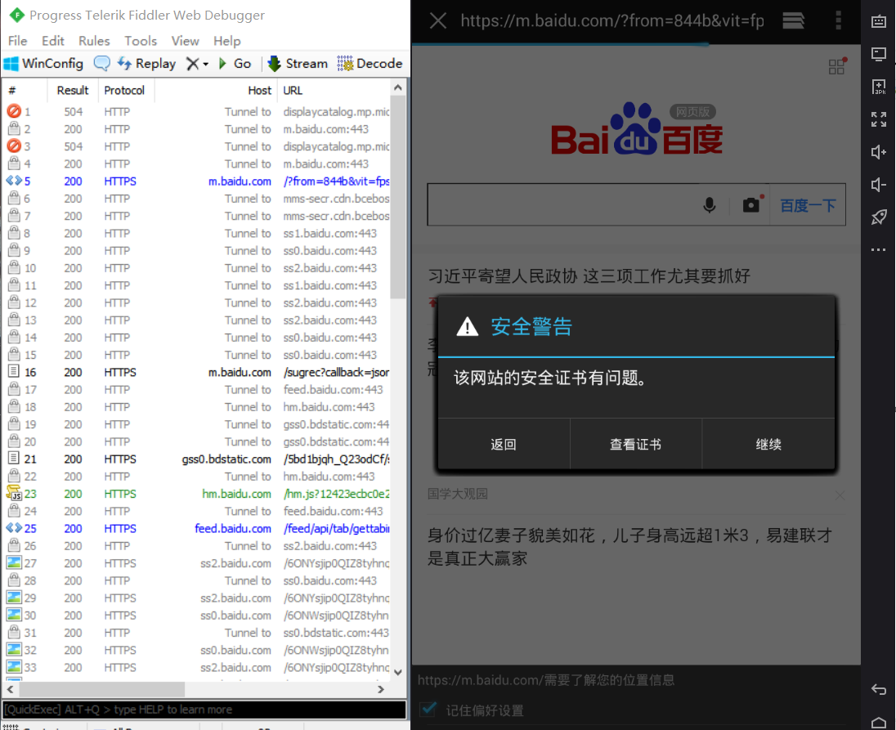Viewport: 896px width, 730px height.
Task: Click 查看证书 to view certificate
Action: [635, 444]
